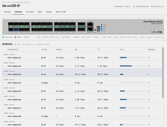Viewport: 167px width, 127px height.
Task: Sort by the TX column header
Action: tap(98, 50)
